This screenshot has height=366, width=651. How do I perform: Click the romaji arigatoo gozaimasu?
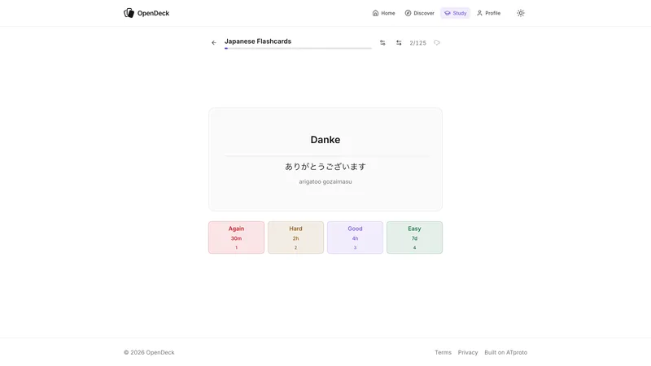325,181
